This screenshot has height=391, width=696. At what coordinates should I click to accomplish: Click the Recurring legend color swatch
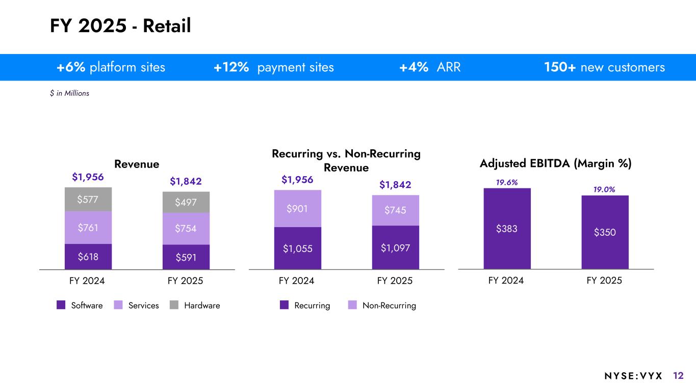click(x=285, y=305)
